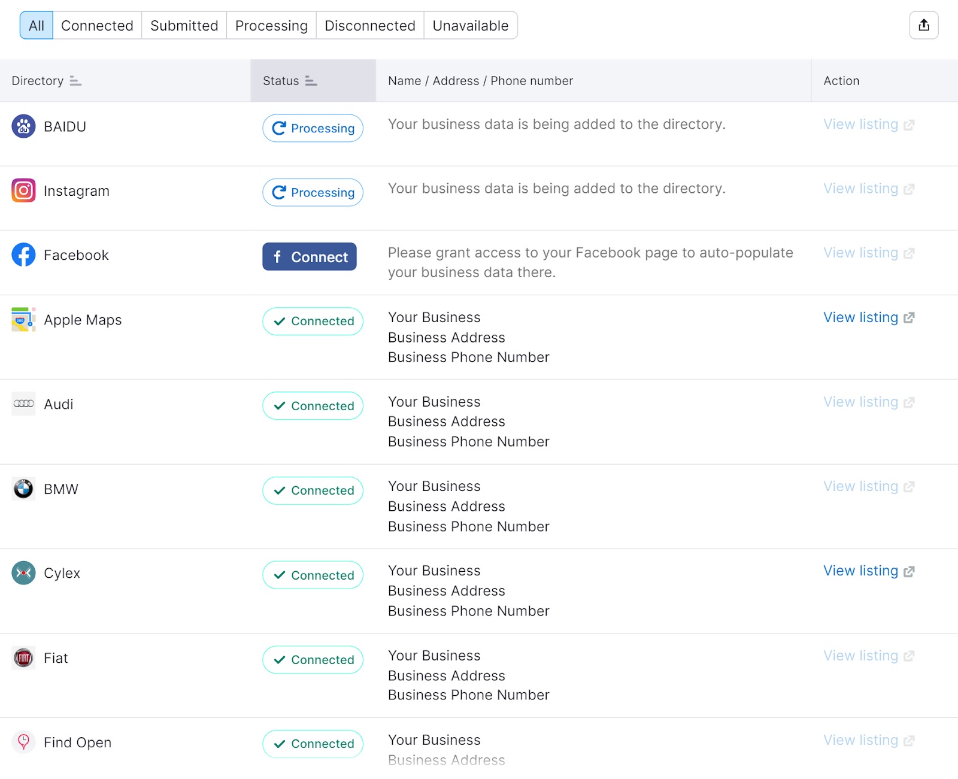Screen dimensions: 958x779
Task: Click the export/share icon button
Action: pos(923,25)
